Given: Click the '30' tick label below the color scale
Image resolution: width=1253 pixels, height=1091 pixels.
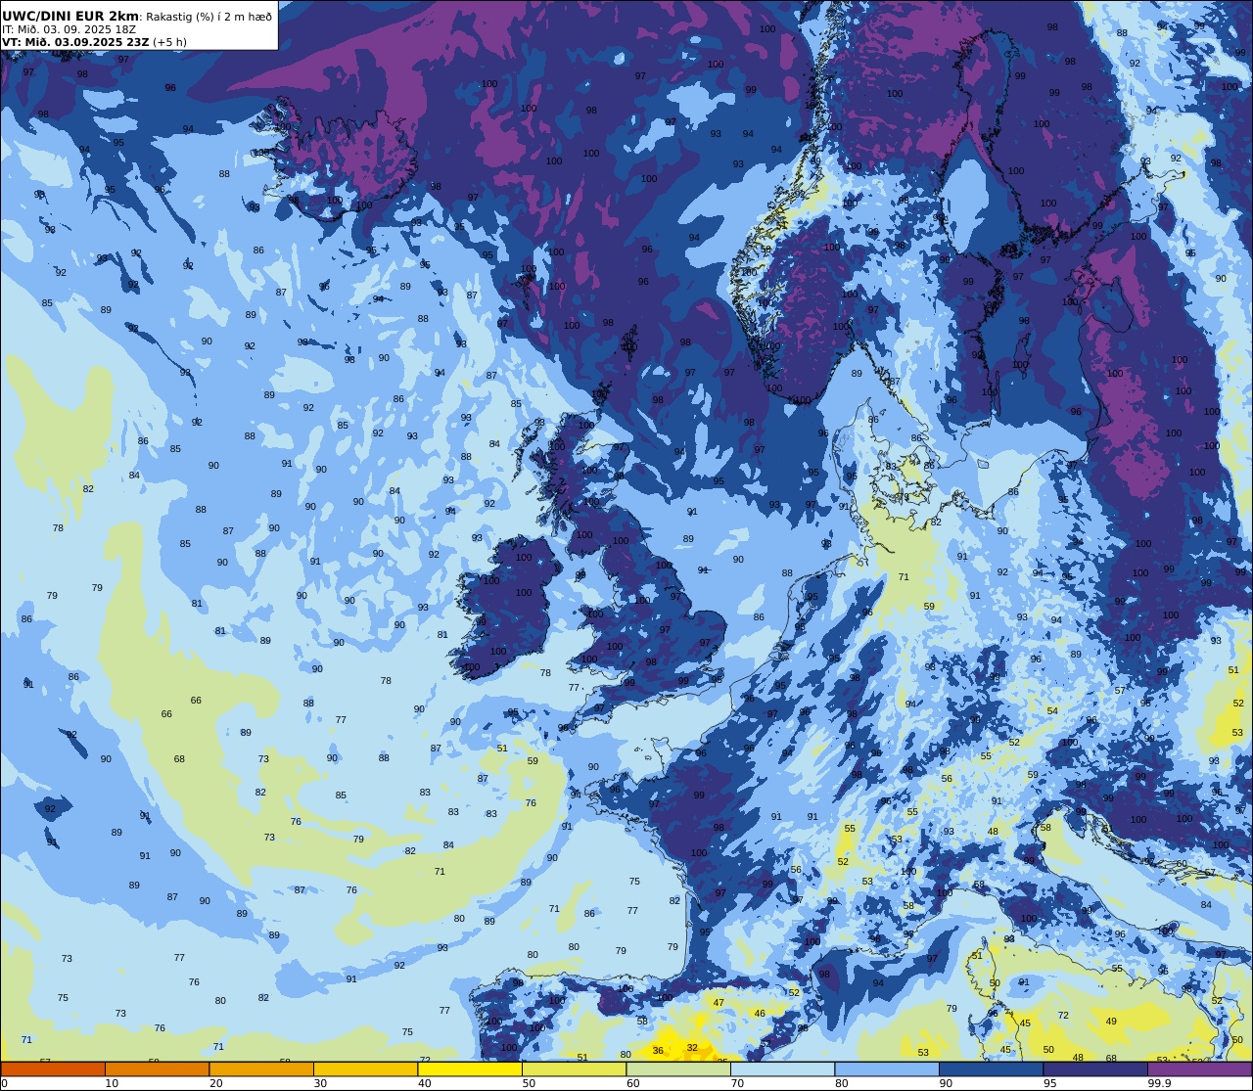Looking at the screenshot, I should coord(321,1083).
